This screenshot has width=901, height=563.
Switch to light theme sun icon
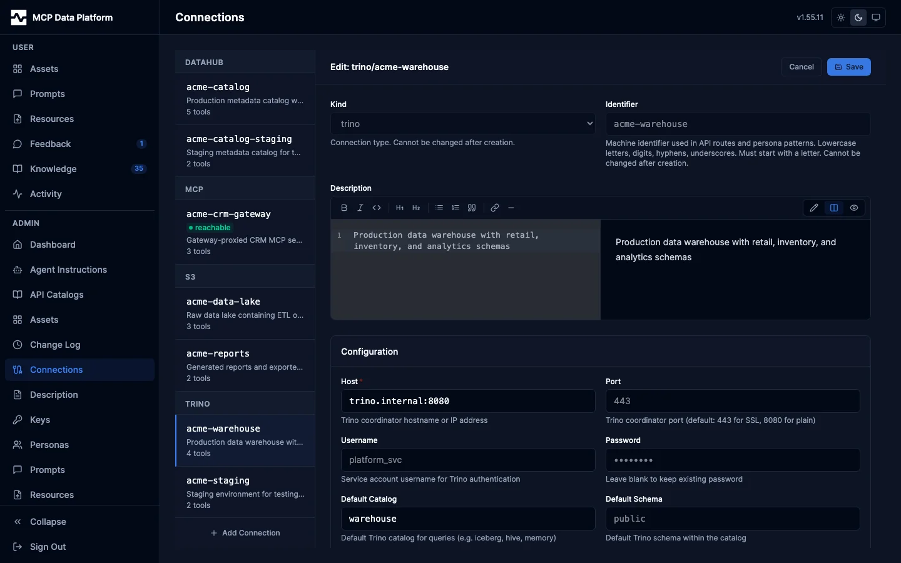[x=841, y=18]
